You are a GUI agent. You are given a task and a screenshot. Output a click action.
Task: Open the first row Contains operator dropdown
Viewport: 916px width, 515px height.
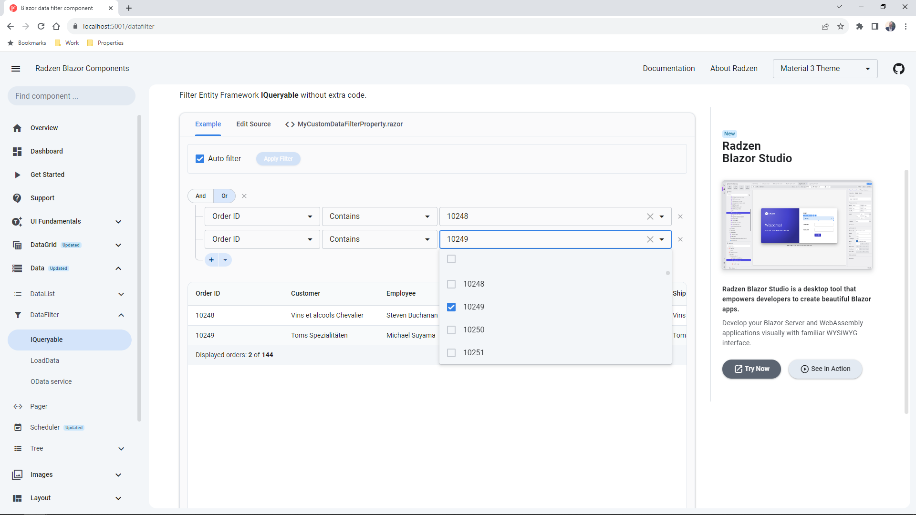(x=379, y=216)
